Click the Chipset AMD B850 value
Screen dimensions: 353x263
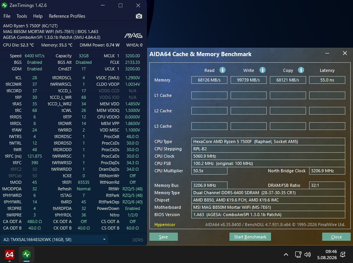[268, 200]
